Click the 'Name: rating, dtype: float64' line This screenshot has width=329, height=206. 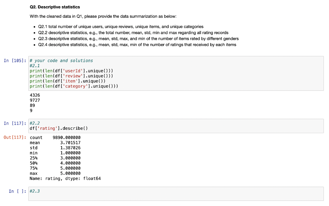click(x=65, y=178)
